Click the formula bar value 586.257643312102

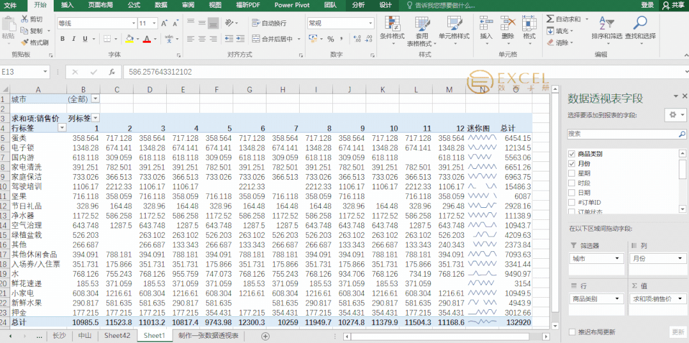coord(160,72)
